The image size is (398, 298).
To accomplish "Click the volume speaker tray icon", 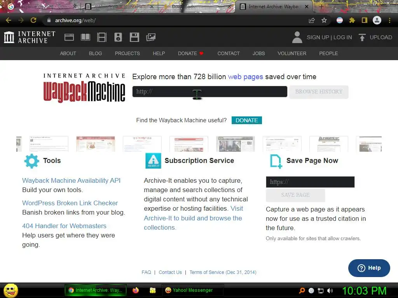I will 330,291.
